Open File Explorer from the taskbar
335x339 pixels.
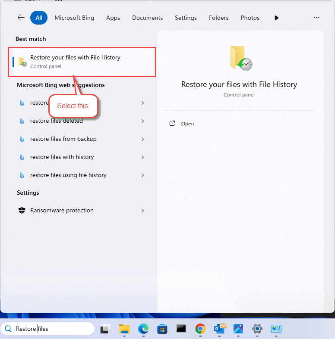coord(124,329)
